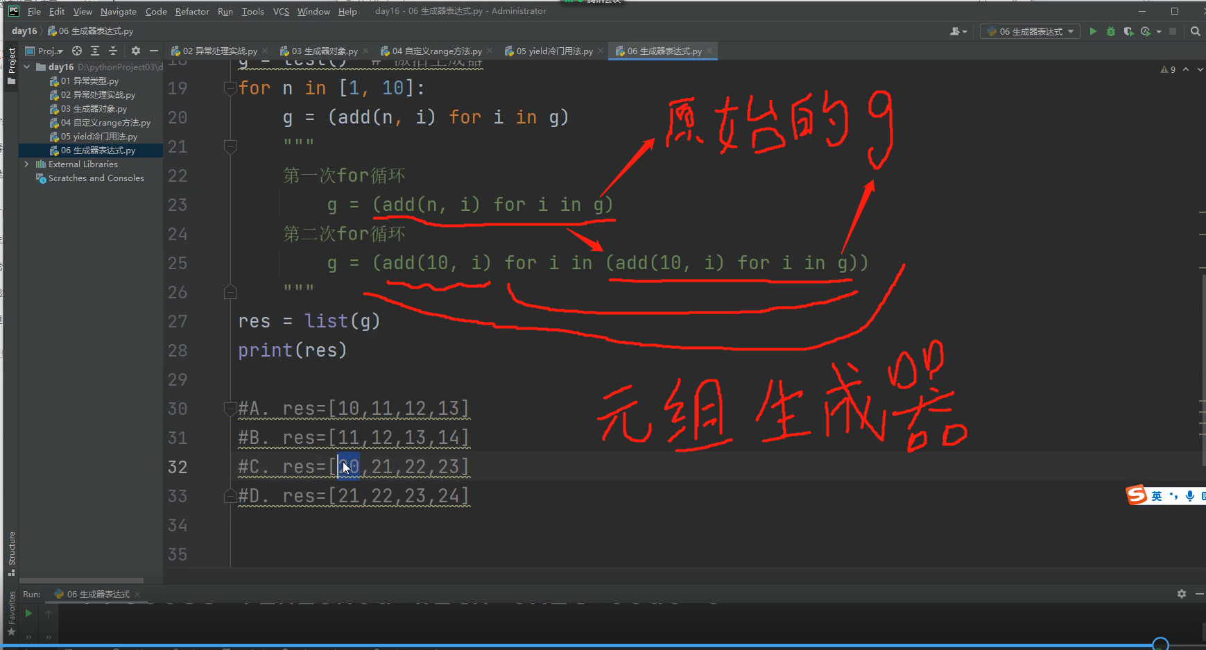
Task: Open the VCS menu
Action: tap(281, 11)
